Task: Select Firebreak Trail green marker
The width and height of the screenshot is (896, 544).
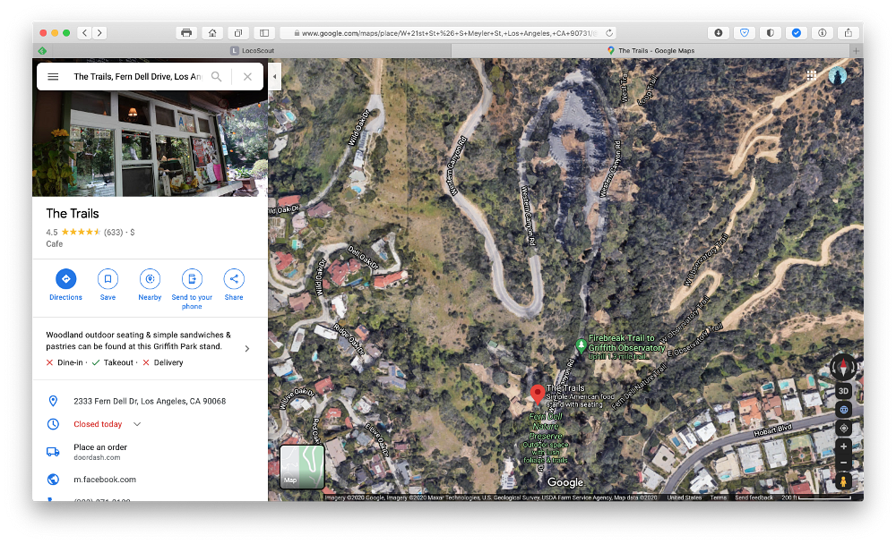Action: (581, 345)
